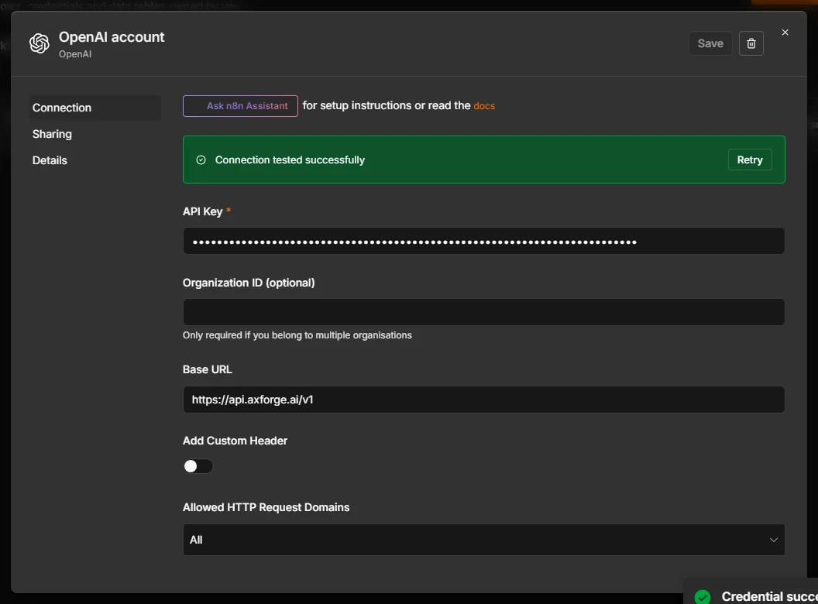Click the OpenAI subtitle under the title
The image size is (818, 604).
point(75,54)
